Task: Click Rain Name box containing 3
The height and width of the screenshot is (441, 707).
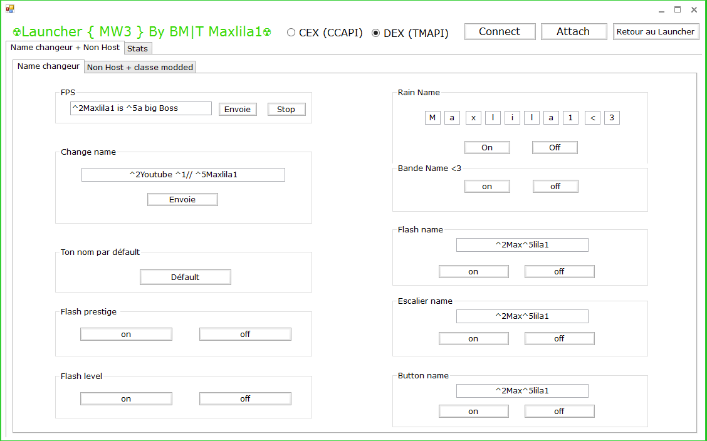Action: pos(612,118)
